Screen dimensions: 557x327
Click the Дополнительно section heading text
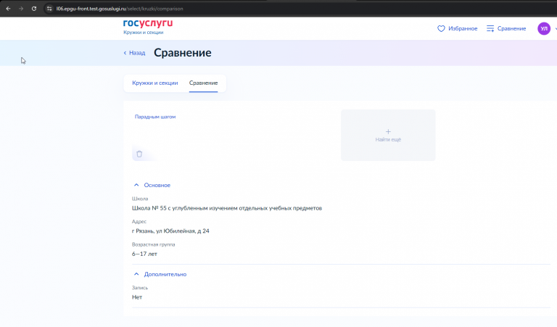point(165,274)
